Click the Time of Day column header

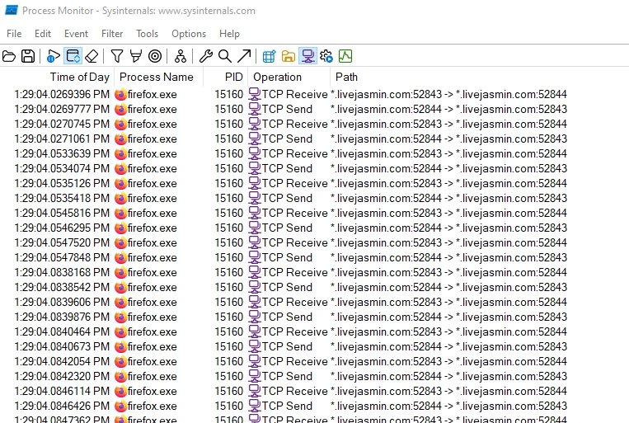tap(58, 77)
